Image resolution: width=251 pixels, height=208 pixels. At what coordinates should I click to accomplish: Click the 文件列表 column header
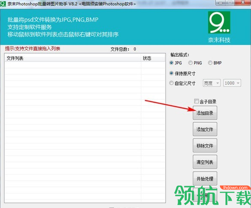[73, 58]
